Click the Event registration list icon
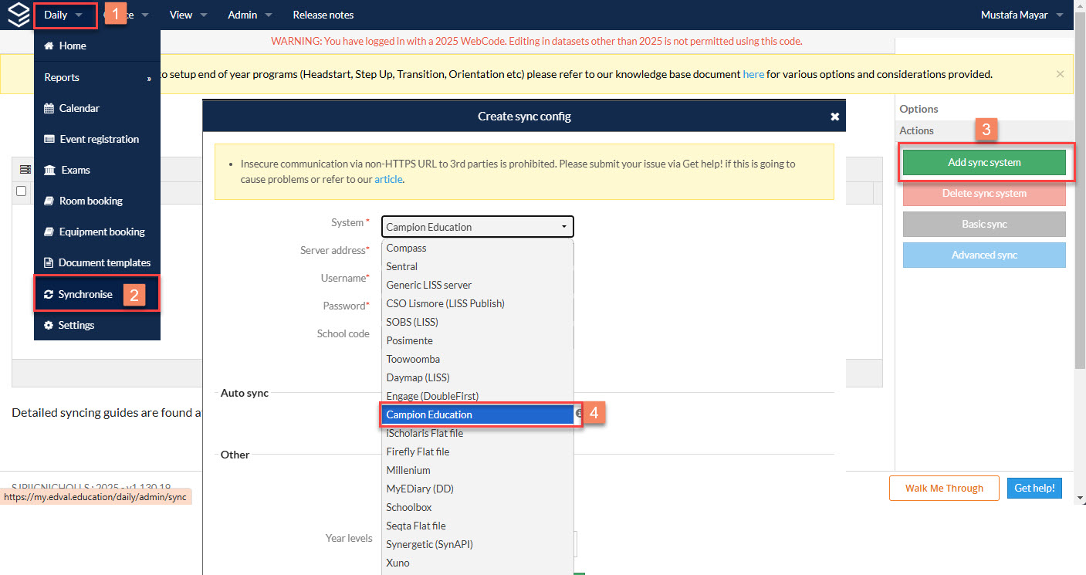This screenshot has width=1086, height=575. tap(49, 140)
